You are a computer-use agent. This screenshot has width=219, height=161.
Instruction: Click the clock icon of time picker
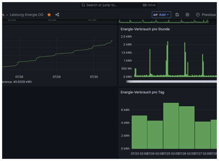[x=198, y=15]
